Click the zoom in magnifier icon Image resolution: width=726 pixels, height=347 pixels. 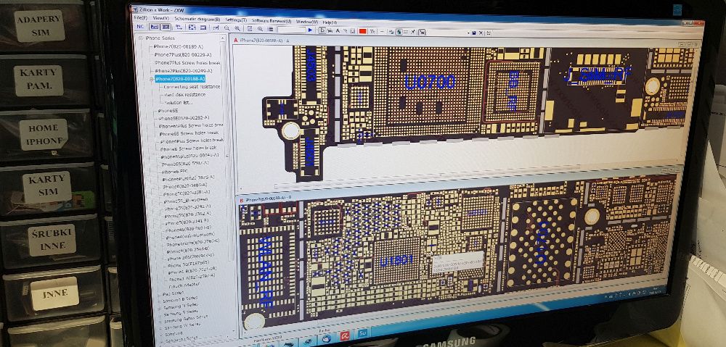coord(237,29)
